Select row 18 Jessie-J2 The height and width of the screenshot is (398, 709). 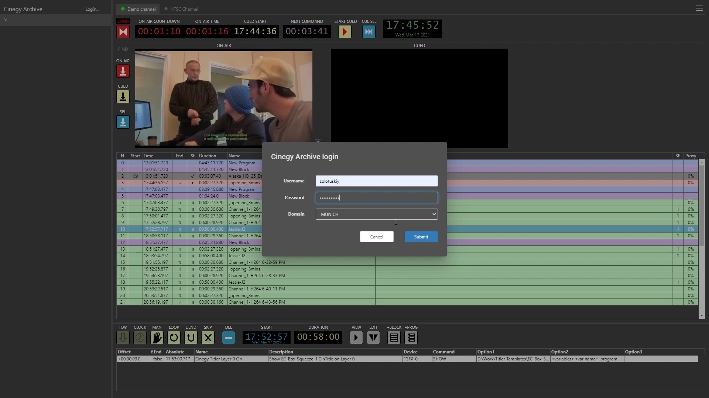tap(407, 282)
